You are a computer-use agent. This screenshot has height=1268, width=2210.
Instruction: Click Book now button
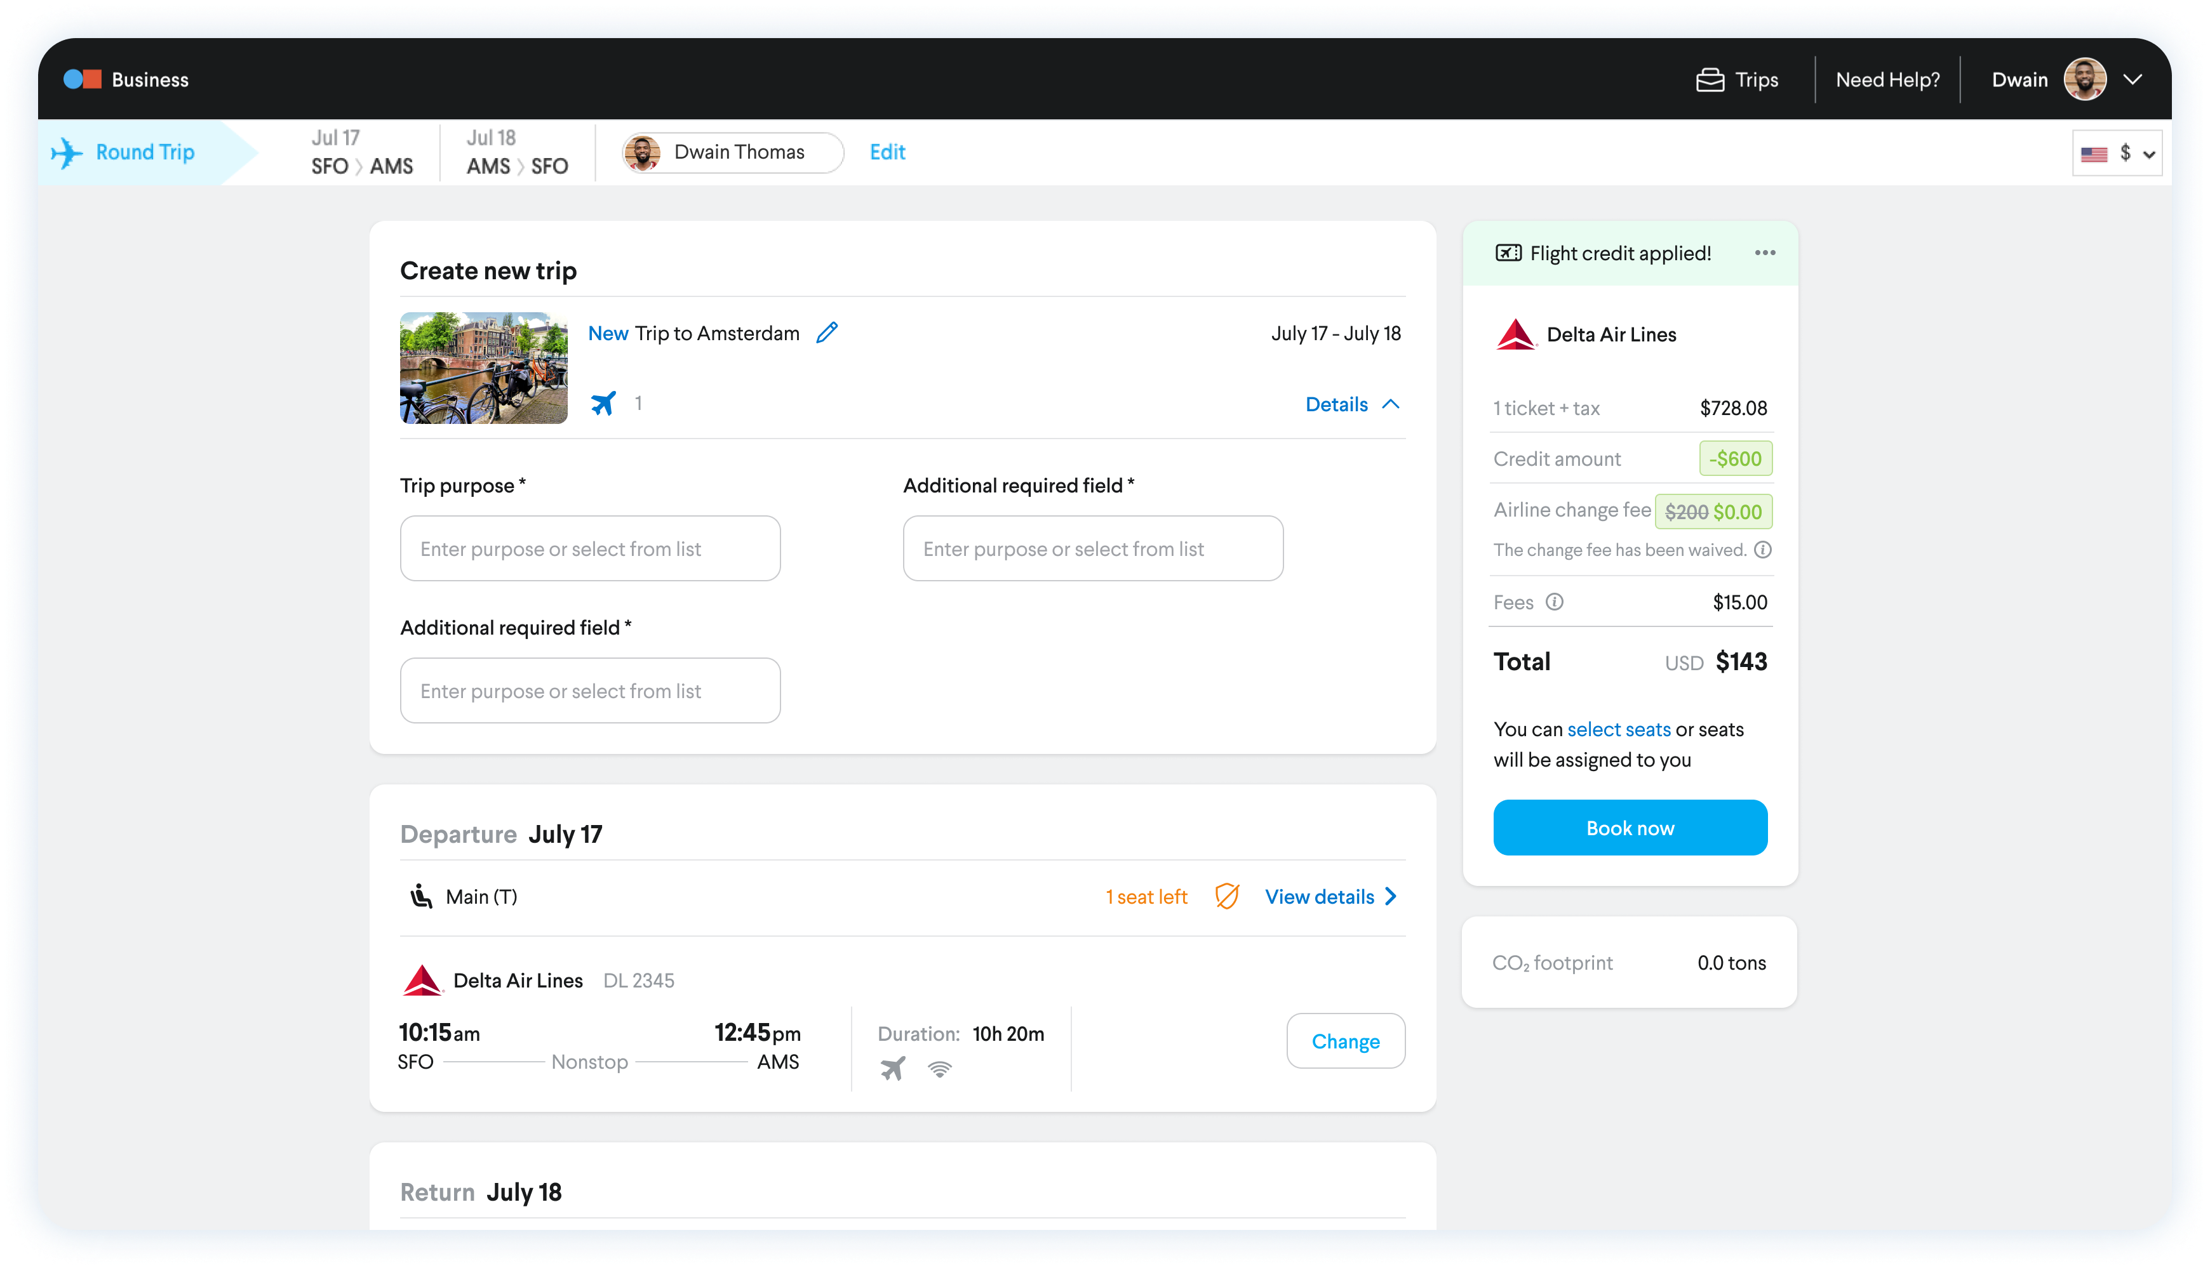click(1630, 827)
